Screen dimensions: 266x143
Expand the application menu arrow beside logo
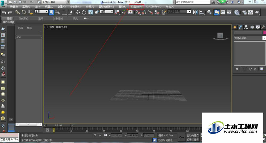click(6, 3)
